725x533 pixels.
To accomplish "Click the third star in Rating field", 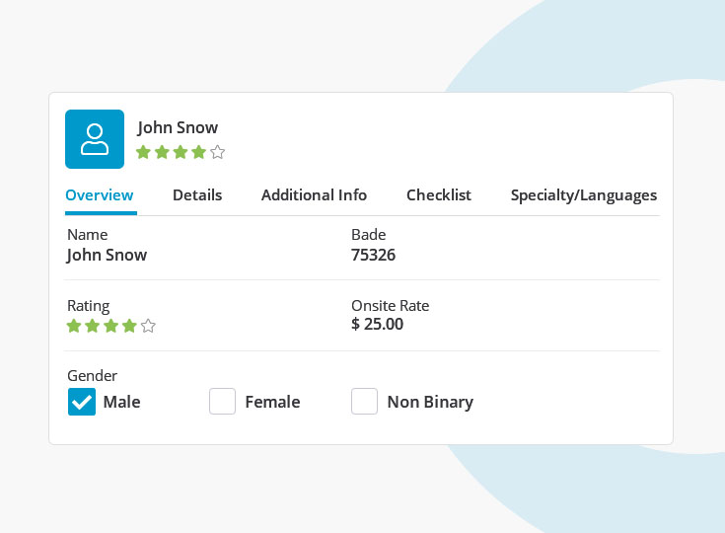I will pyautogui.click(x=110, y=326).
